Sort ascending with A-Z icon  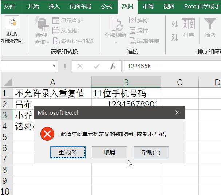point(175,24)
